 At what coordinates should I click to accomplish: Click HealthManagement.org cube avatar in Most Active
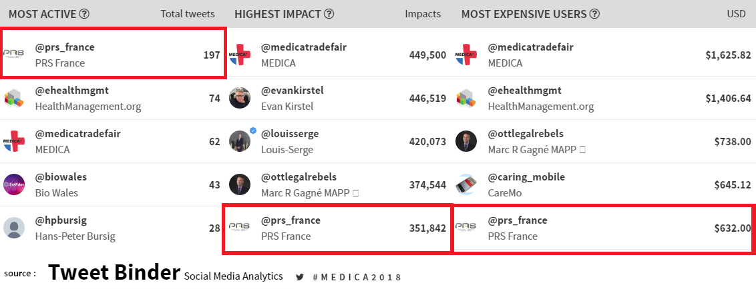13,98
